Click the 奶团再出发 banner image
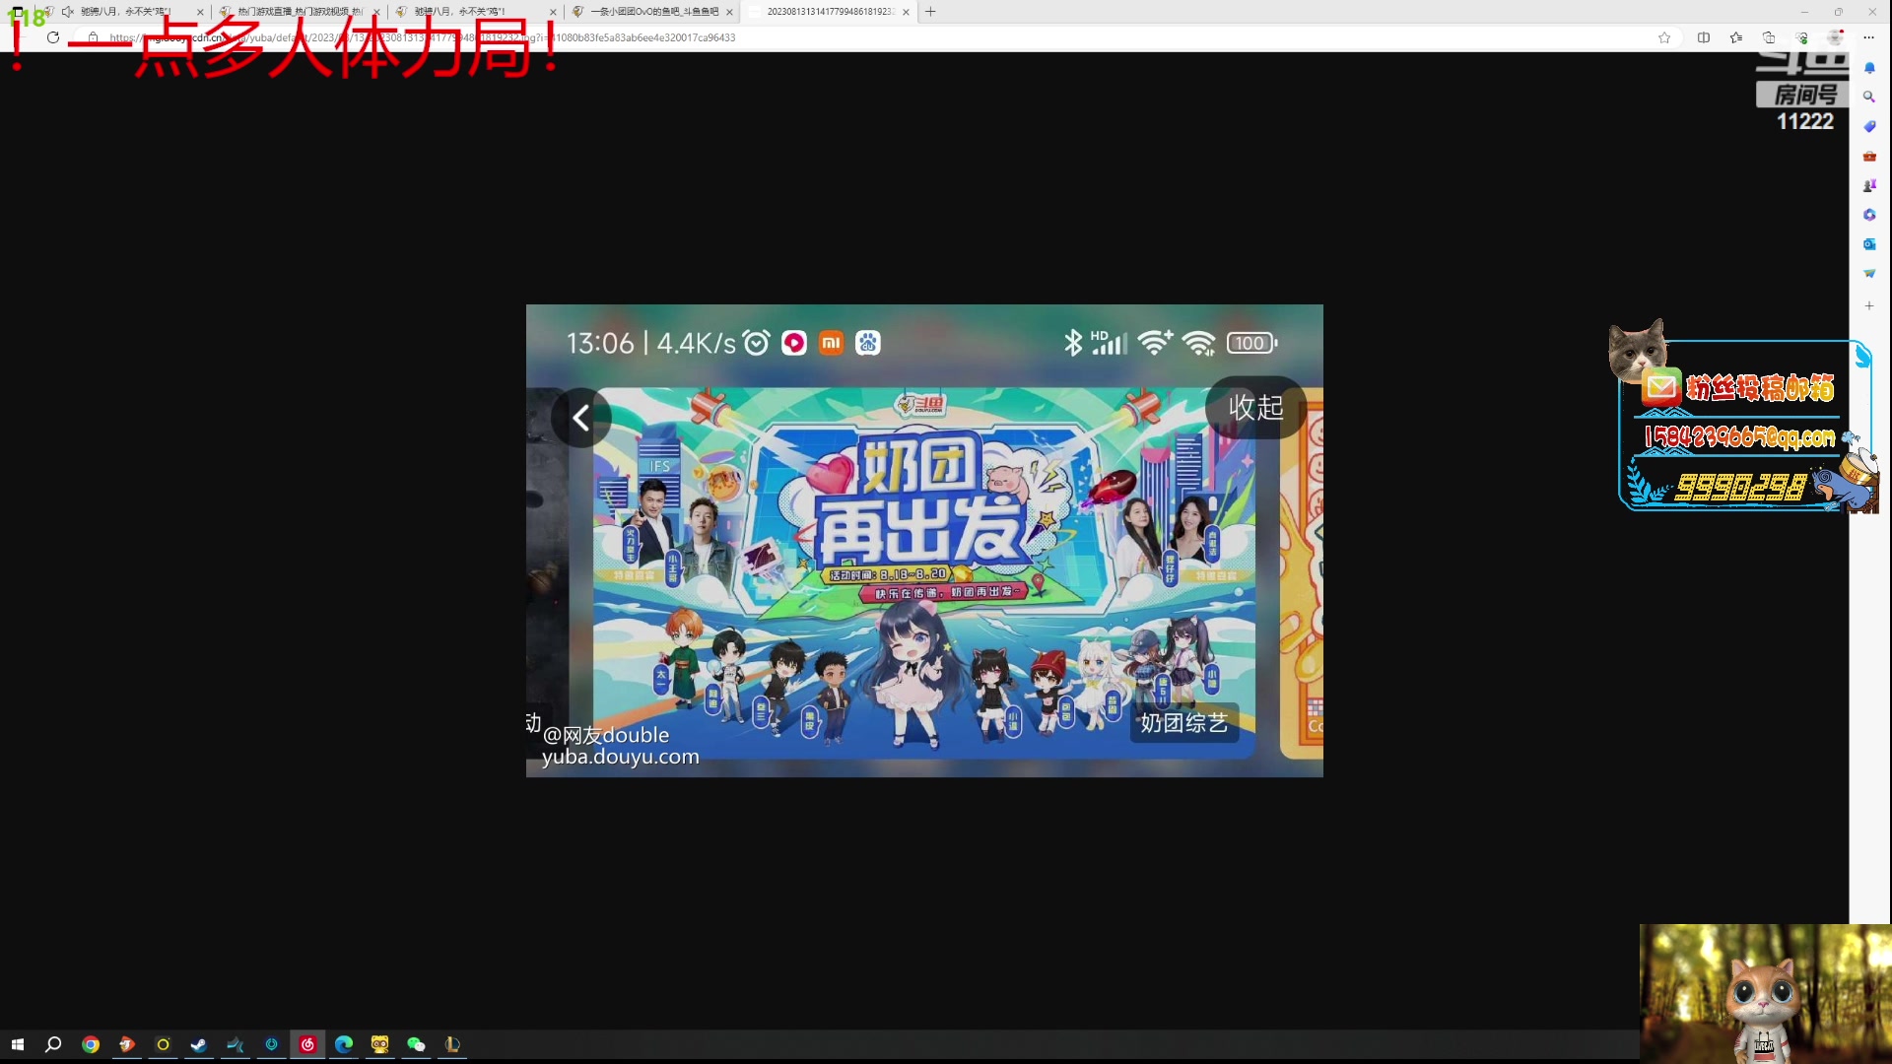 tap(923, 572)
